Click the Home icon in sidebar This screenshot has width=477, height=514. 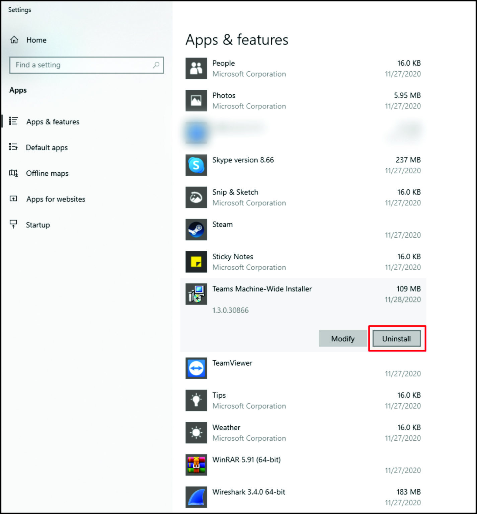[x=14, y=40]
